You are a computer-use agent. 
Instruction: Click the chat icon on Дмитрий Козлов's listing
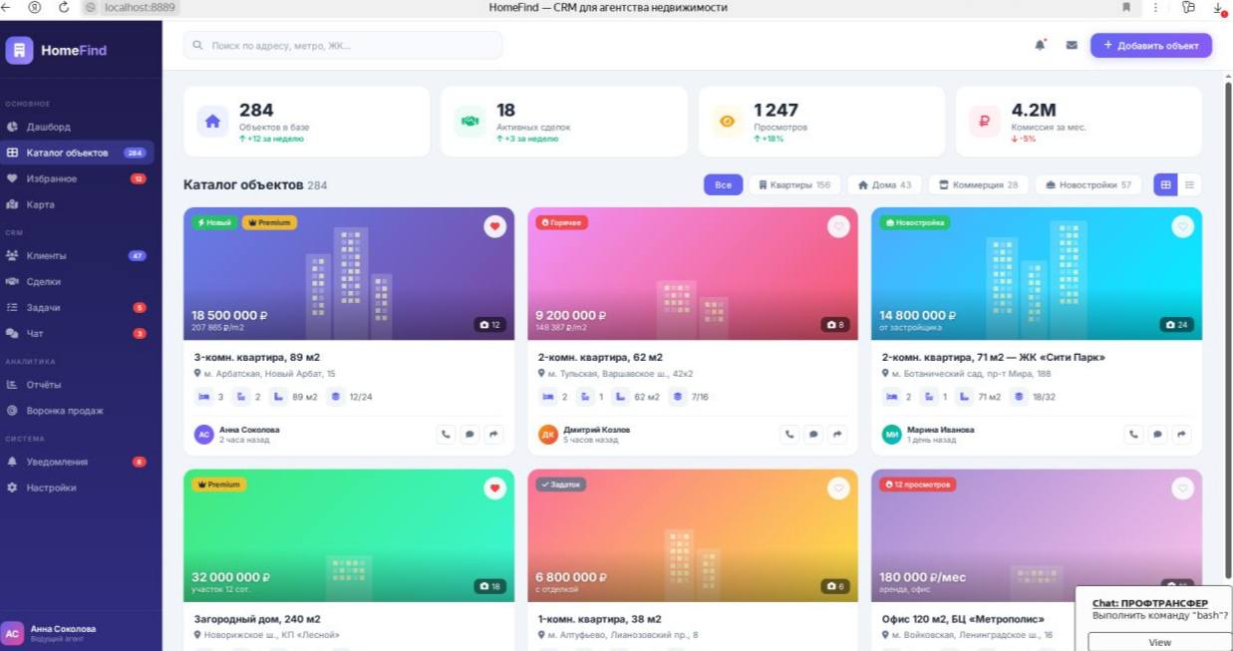814,434
